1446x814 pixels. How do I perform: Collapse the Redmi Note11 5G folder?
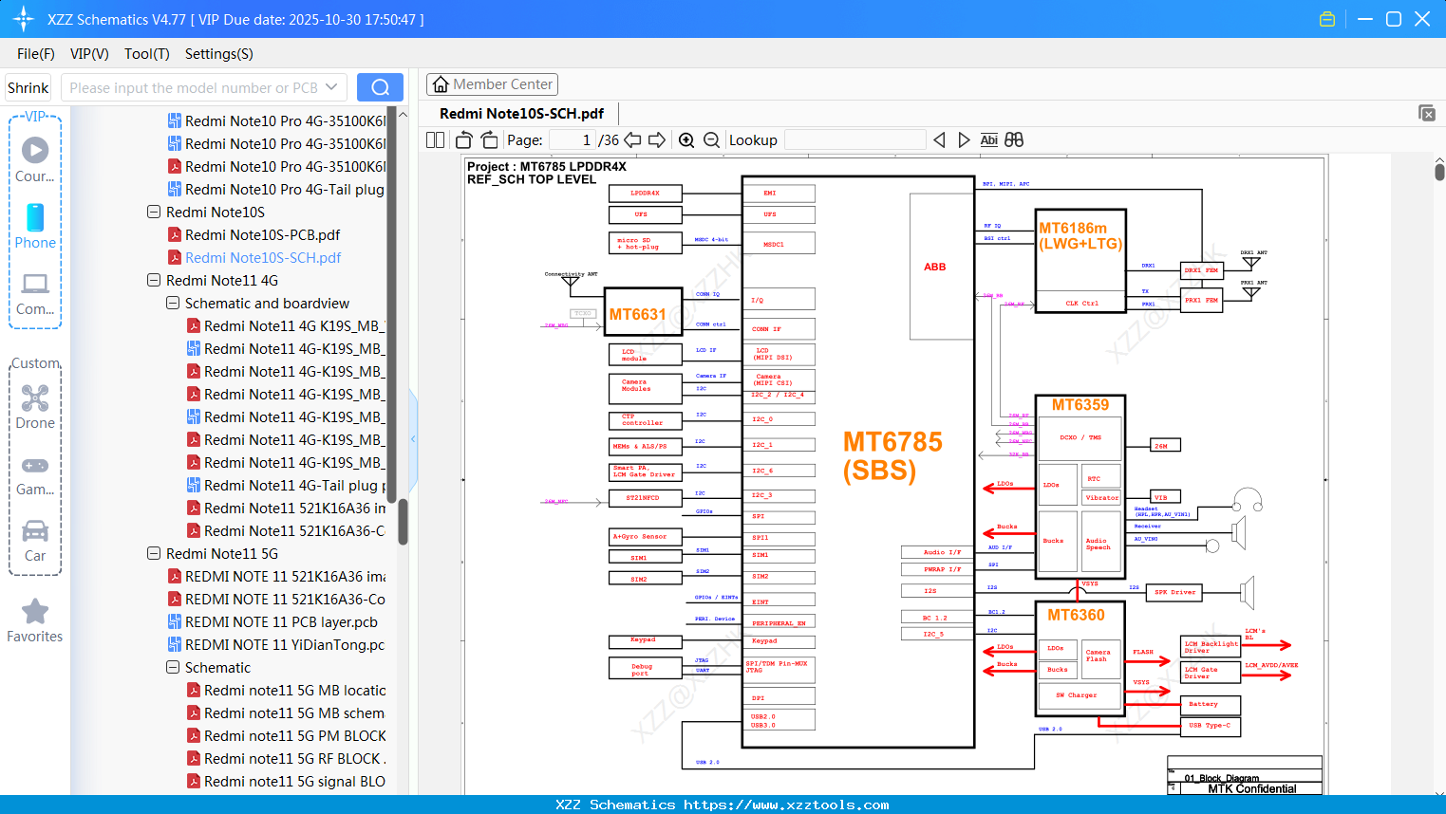154,553
